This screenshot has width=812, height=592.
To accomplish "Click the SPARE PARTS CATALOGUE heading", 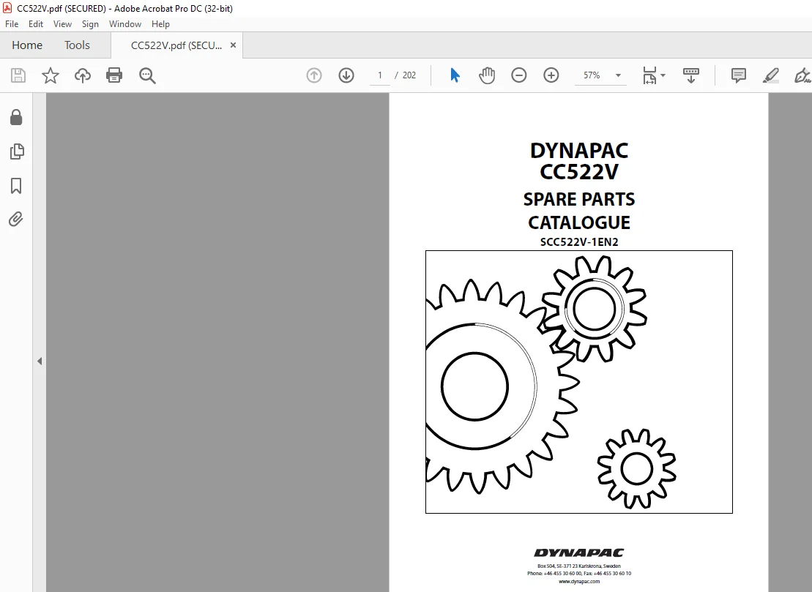I will point(579,211).
